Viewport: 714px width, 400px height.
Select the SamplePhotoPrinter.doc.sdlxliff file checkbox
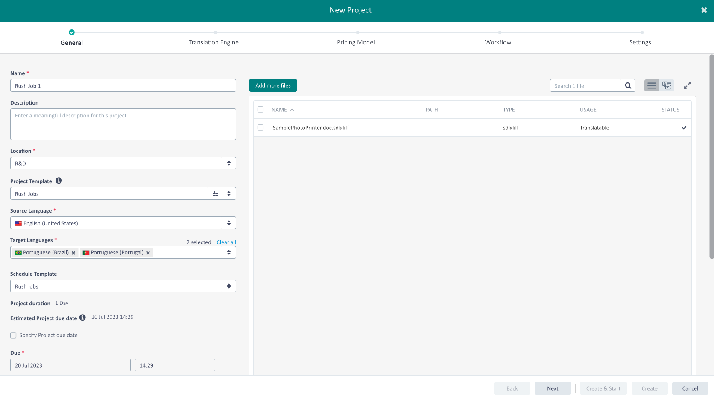point(260,128)
